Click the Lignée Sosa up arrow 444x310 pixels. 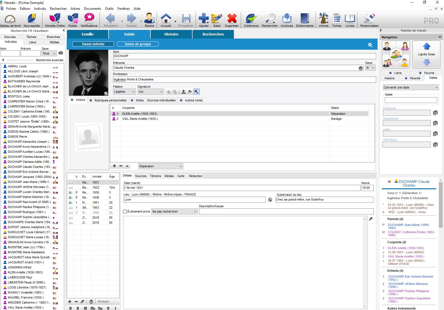tap(426, 46)
